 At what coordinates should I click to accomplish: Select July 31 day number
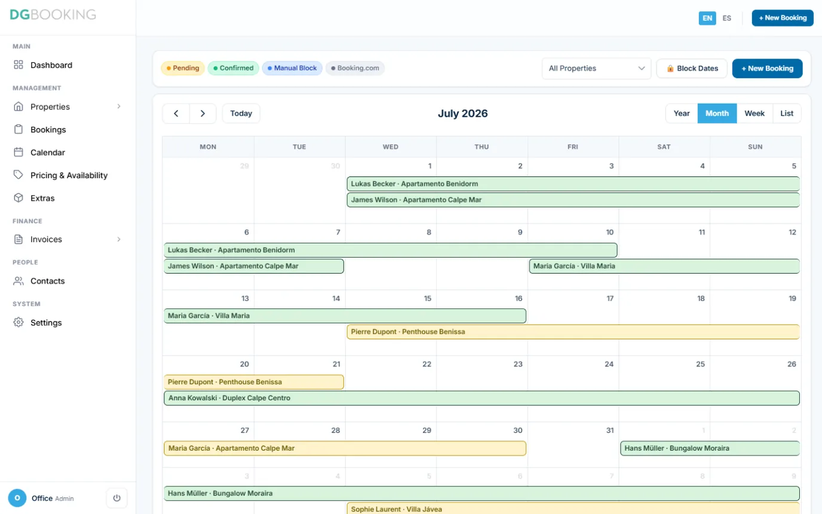(x=609, y=430)
